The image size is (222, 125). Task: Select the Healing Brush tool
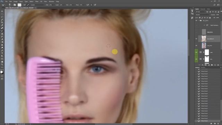[2, 28]
